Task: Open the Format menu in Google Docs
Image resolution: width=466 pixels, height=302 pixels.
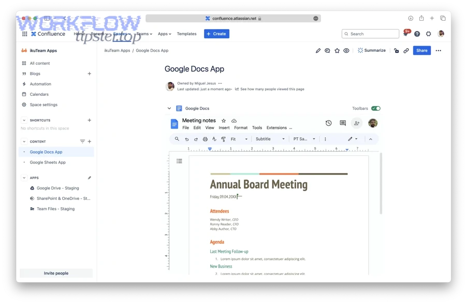Action: pos(241,128)
